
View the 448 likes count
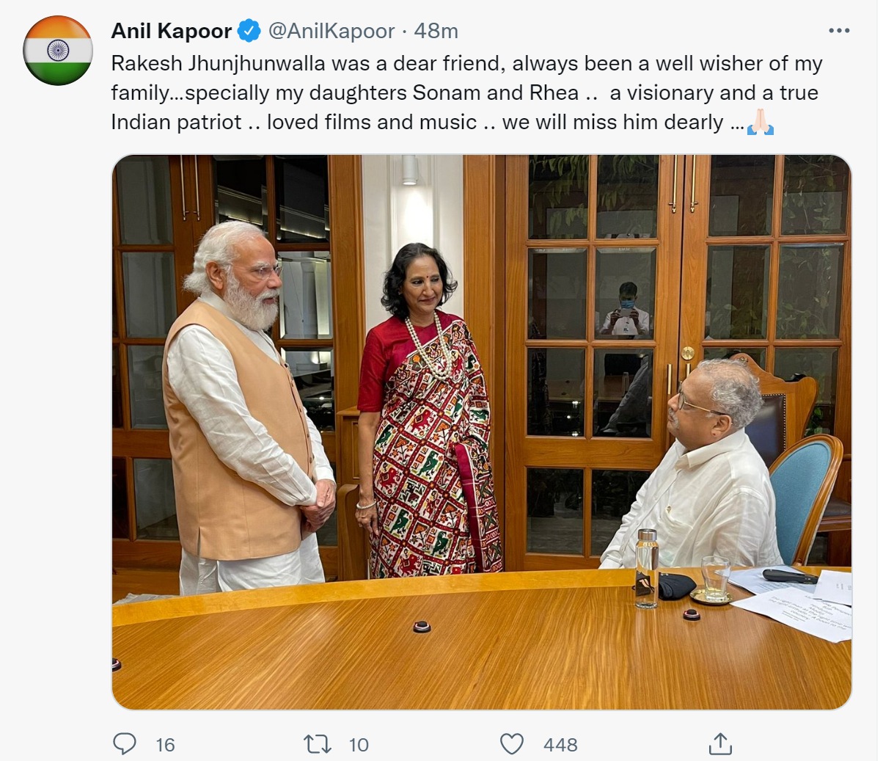point(560,745)
